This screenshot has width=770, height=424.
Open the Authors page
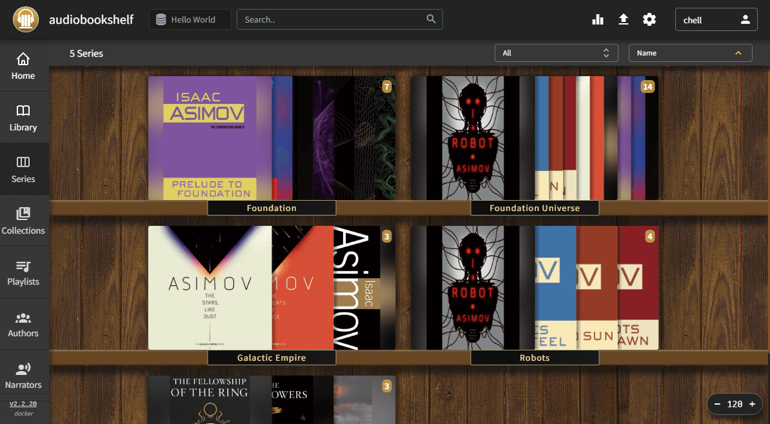(x=23, y=324)
